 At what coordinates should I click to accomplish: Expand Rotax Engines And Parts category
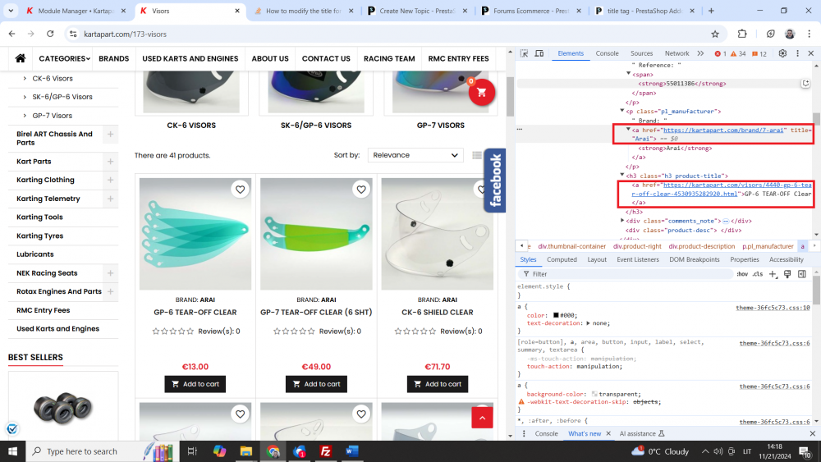click(x=111, y=291)
